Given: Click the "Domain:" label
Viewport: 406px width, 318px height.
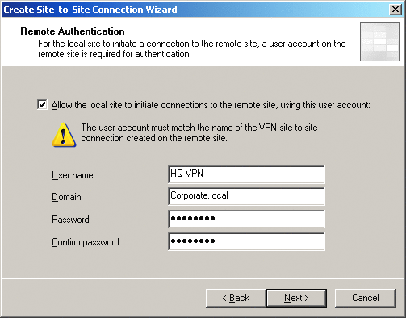Looking at the screenshot, I should (x=67, y=197).
